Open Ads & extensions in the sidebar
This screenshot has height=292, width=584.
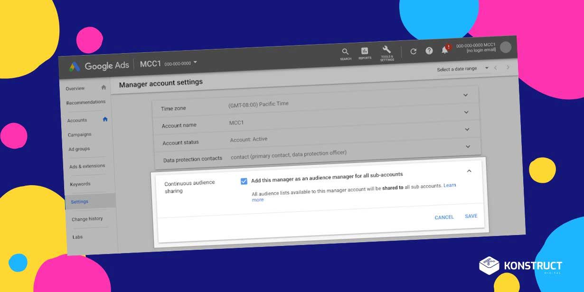pyautogui.click(x=87, y=166)
